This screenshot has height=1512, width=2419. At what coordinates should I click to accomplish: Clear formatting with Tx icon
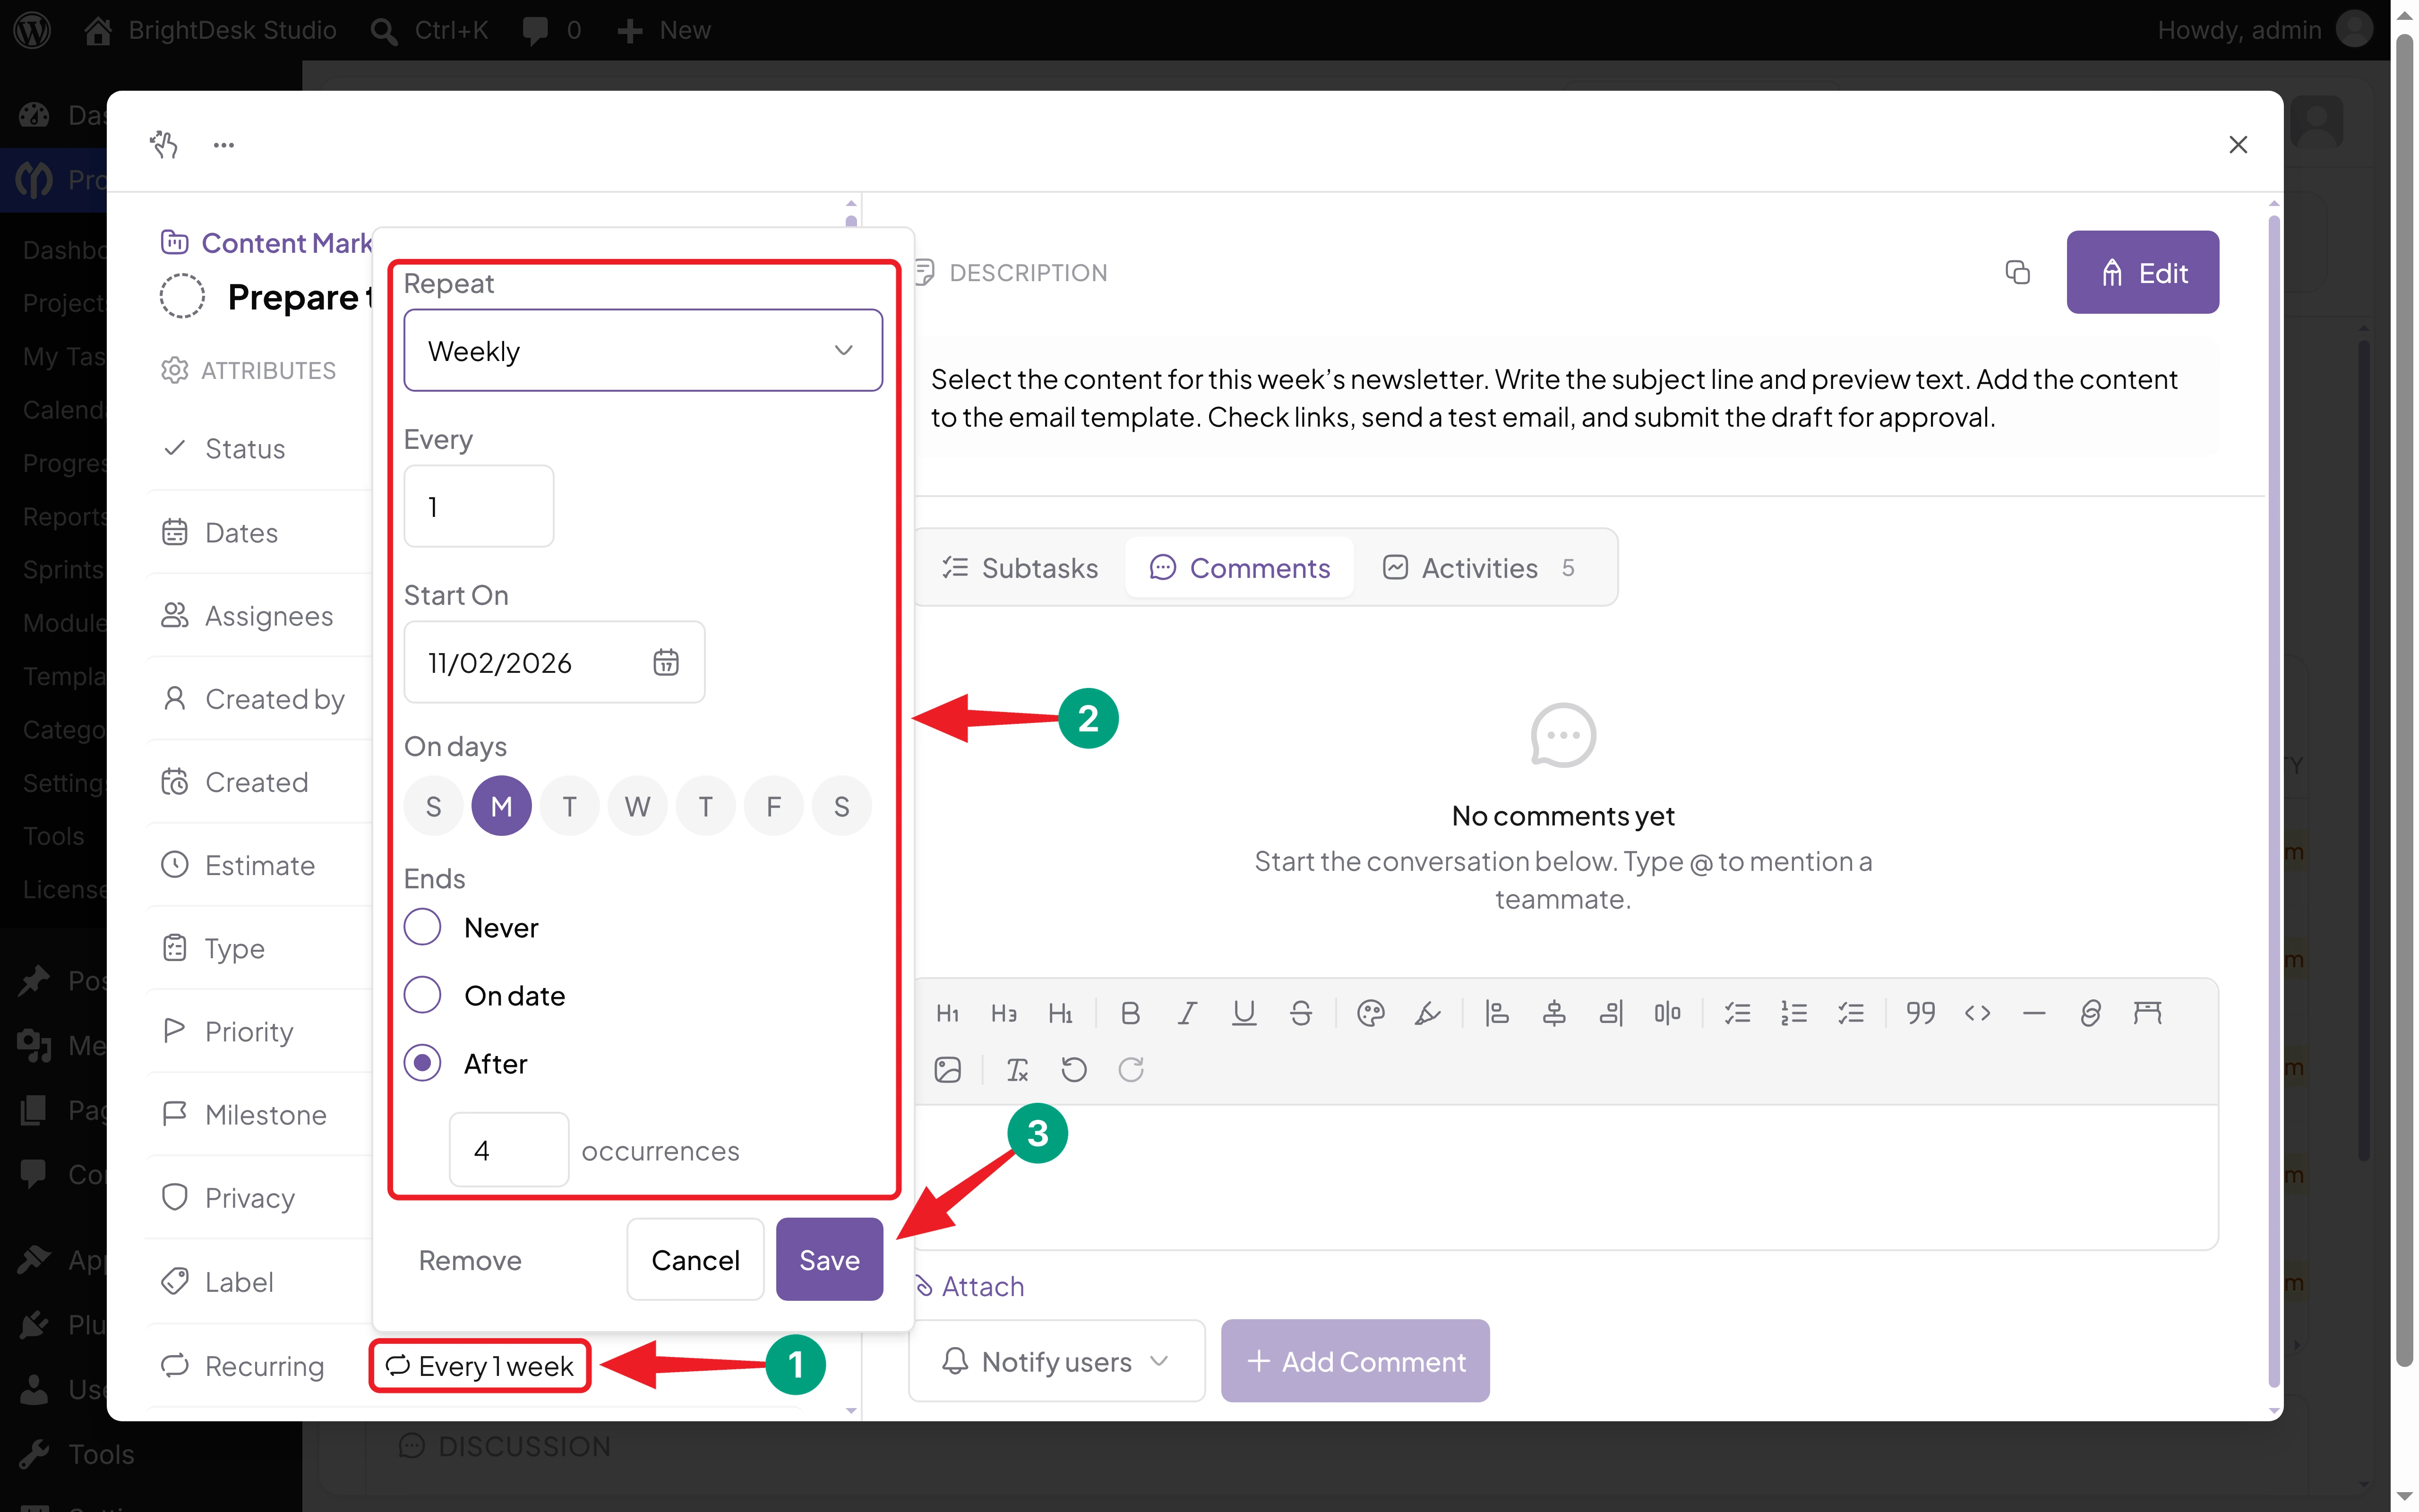coord(1018,1070)
